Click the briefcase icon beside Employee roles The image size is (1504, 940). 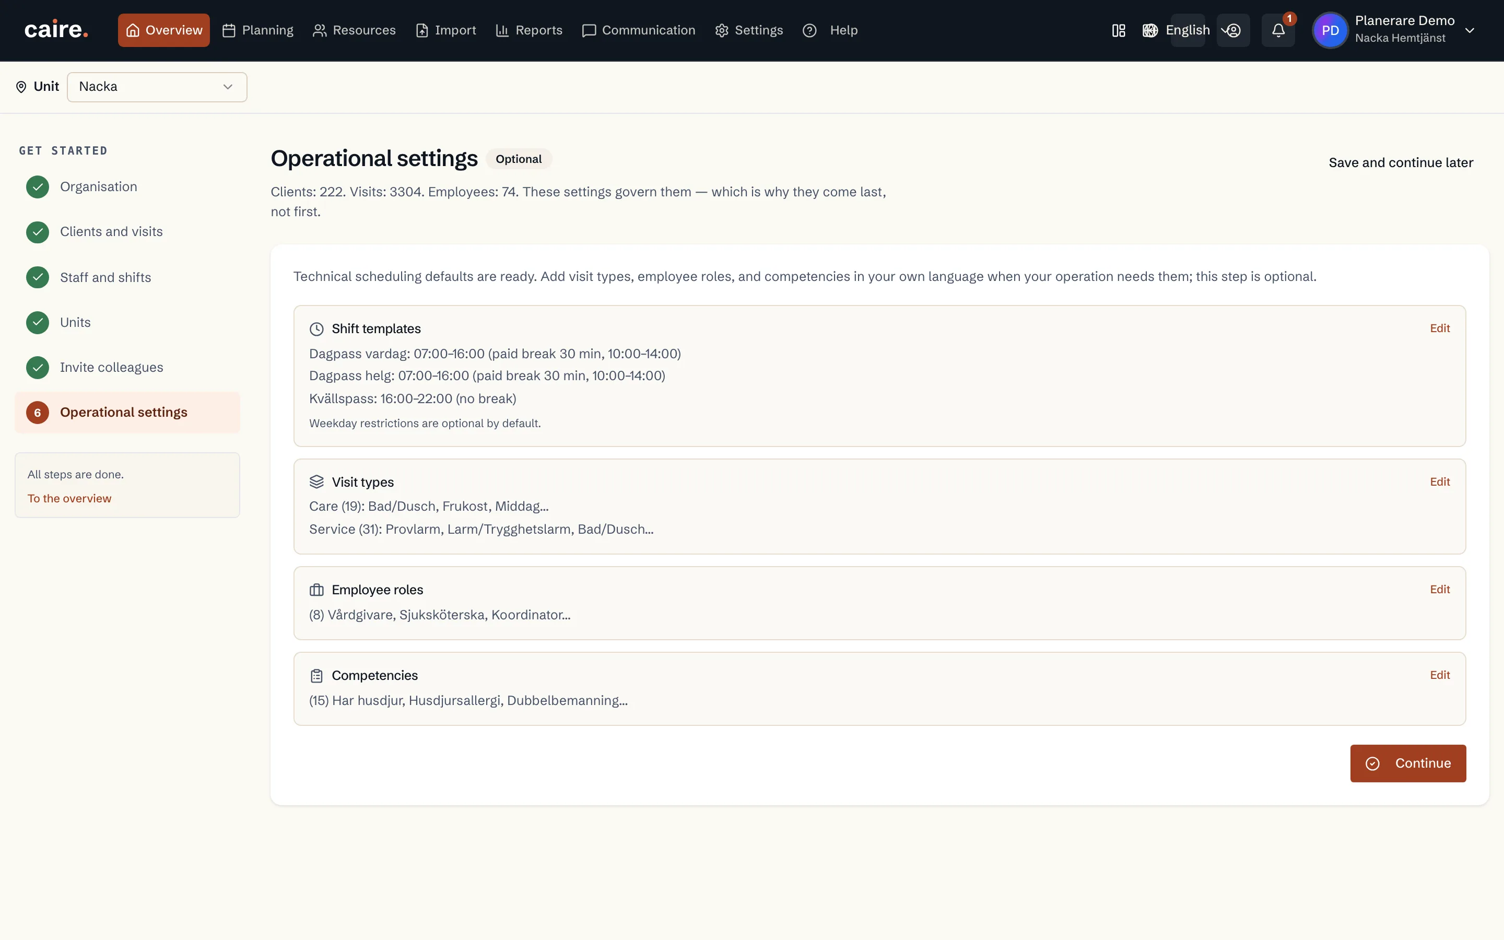(x=316, y=590)
